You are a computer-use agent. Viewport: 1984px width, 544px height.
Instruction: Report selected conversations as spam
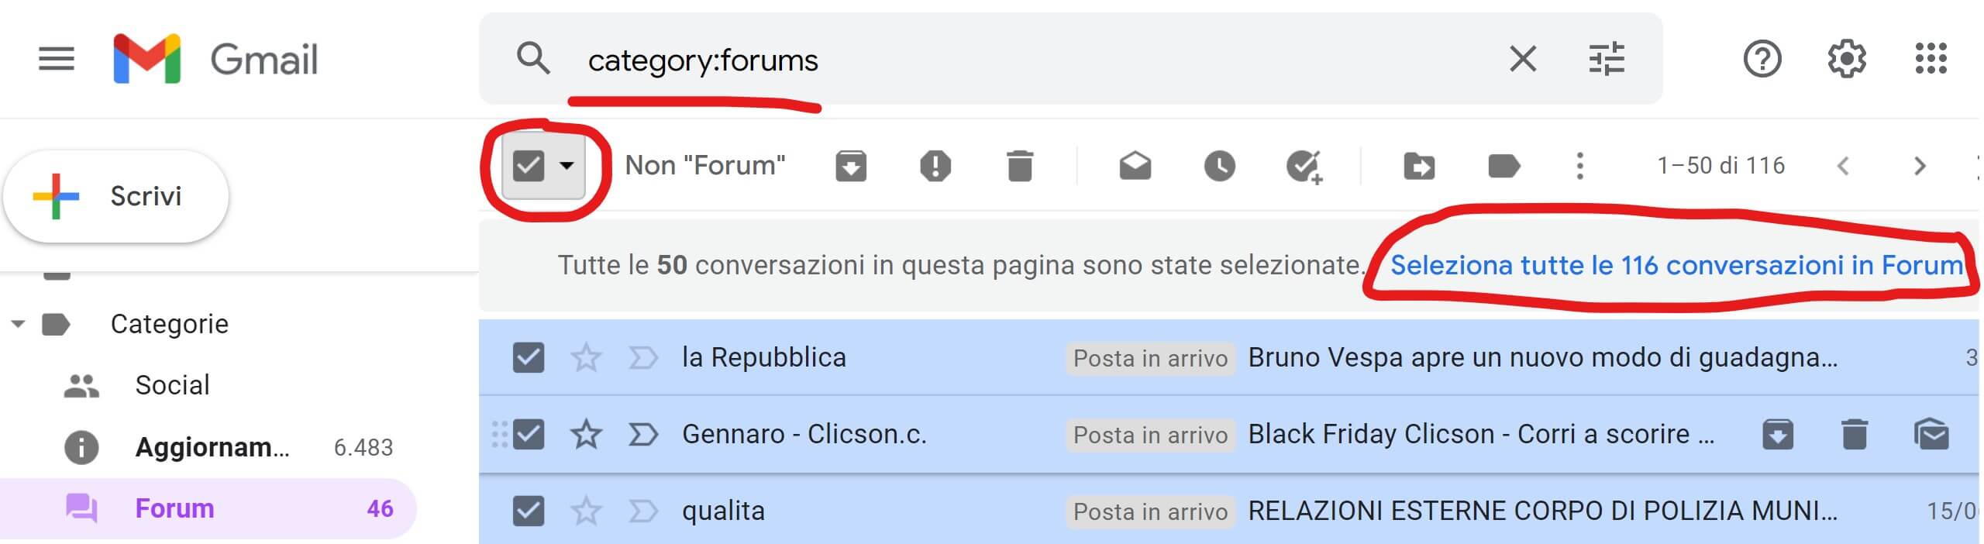(x=935, y=166)
